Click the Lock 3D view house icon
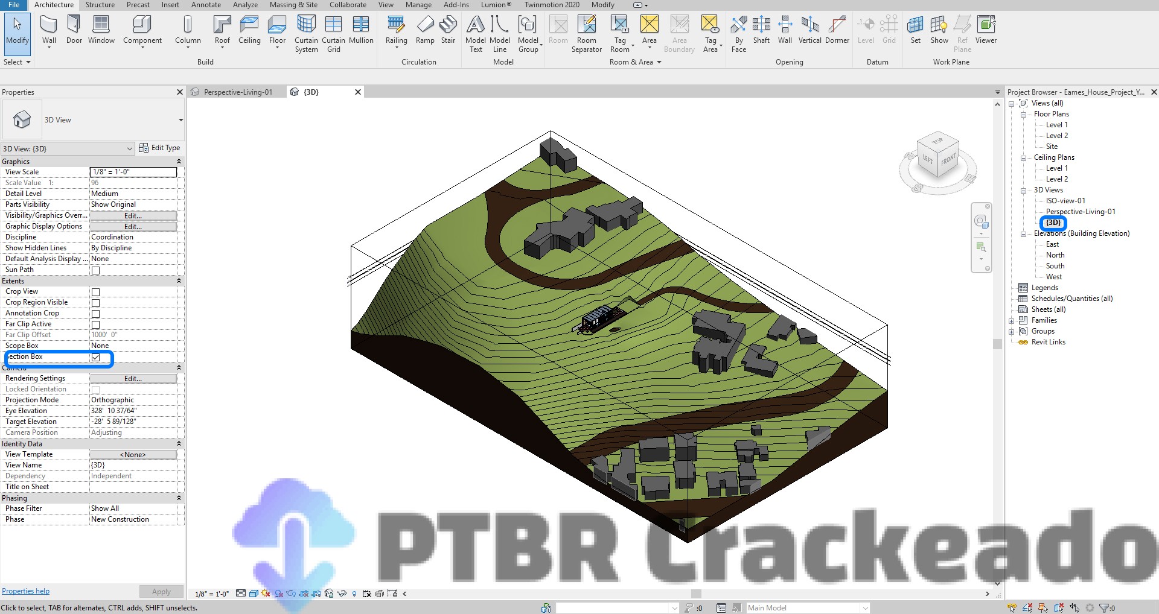This screenshot has height=614, width=1159. click(329, 593)
